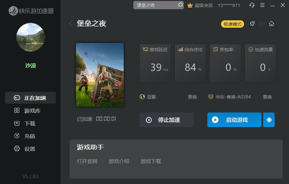Open customer service headset icon

tap(252, 5)
